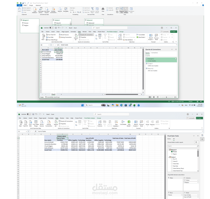Open the Column Labels filter dropdown in pivot table
Viewport: 210px width, 199px height.
coord(67,136)
